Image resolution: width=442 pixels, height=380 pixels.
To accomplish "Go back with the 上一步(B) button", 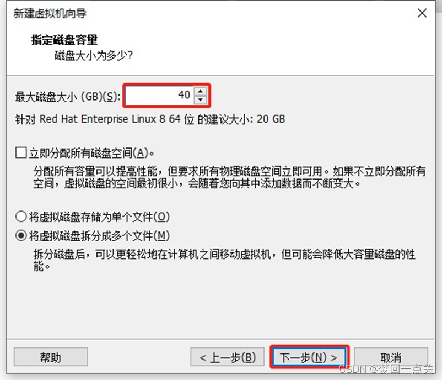I will (227, 357).
